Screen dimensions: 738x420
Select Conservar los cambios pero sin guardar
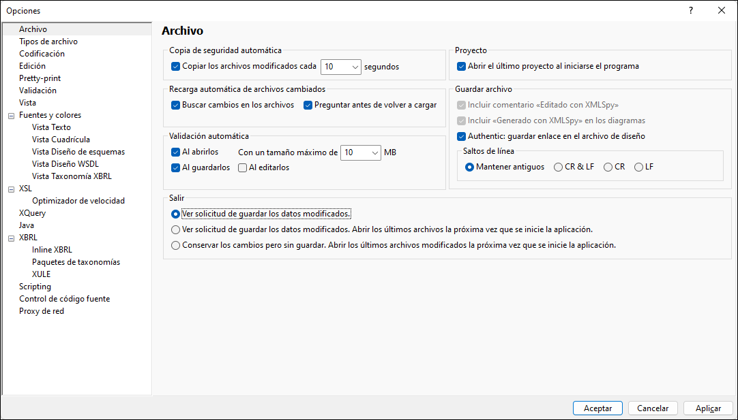[175, 245]
